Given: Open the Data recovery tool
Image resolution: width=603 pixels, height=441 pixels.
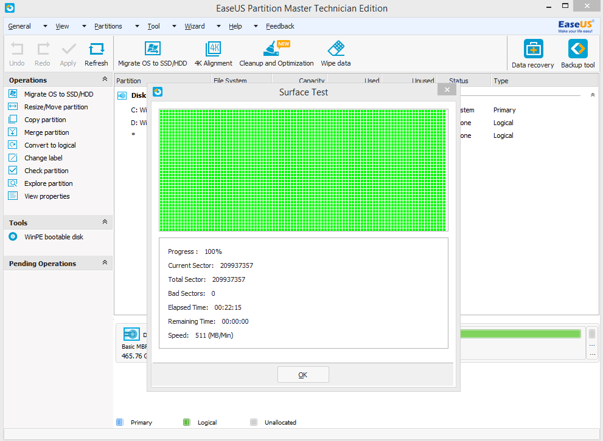Looking at the screenshot, I should [532, 53].
